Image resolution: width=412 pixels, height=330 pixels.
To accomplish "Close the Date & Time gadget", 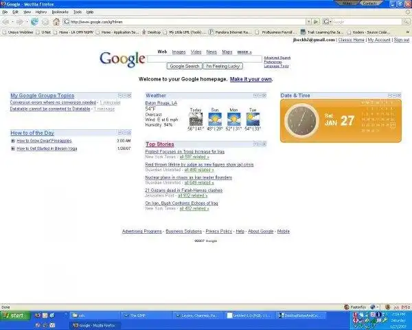I will point(399,96).
